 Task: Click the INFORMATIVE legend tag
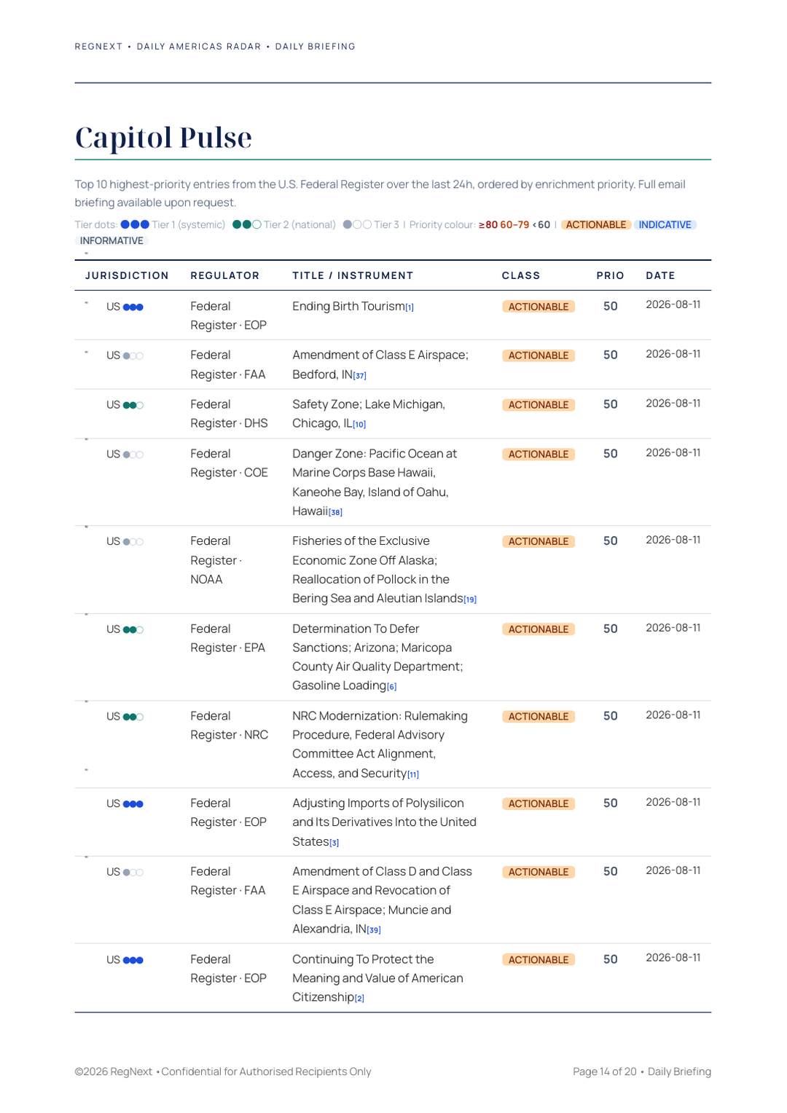pos(111,241)
